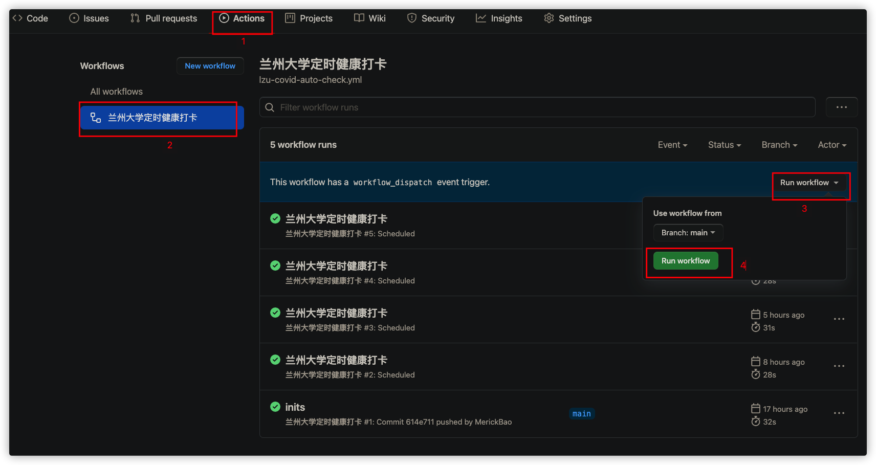Viewport: 876px width, 465px height.
Task: Click the green Run workflow button
Action: click(686, 261)
